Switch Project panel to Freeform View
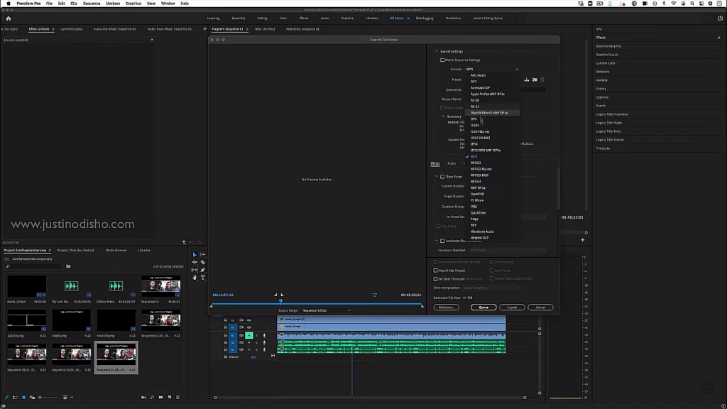The height and width of the screenshot is (409, 727). coord(32,398)
